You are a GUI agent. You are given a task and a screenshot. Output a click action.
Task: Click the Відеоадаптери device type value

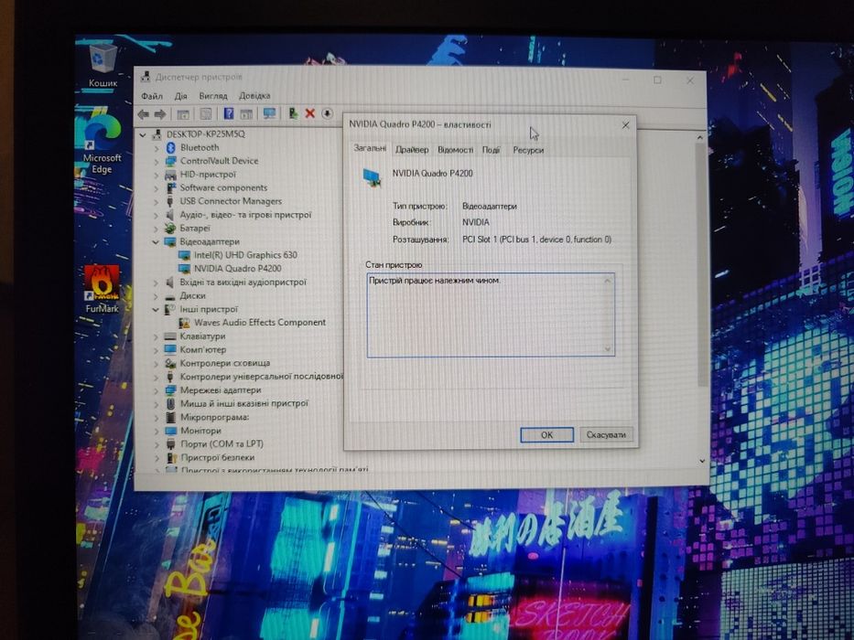489,207
